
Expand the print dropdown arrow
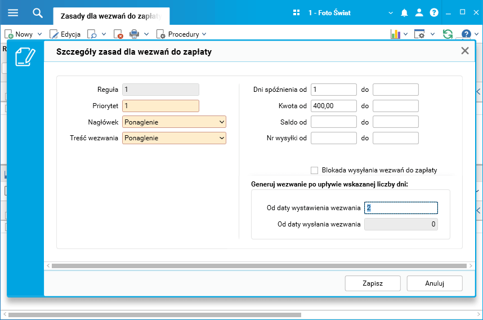pos(146,34)
